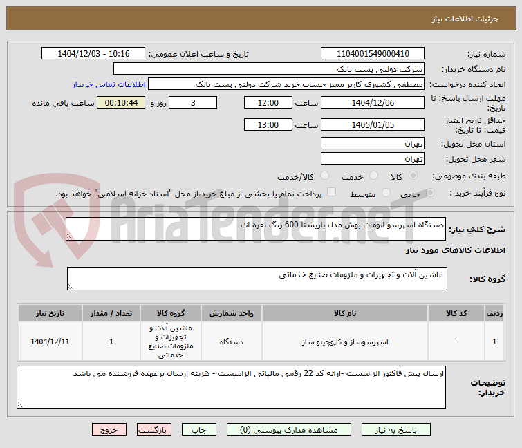Viewport: 522px width, 448px height.
Task: Click the بازگشت back button
Action: 153,430
